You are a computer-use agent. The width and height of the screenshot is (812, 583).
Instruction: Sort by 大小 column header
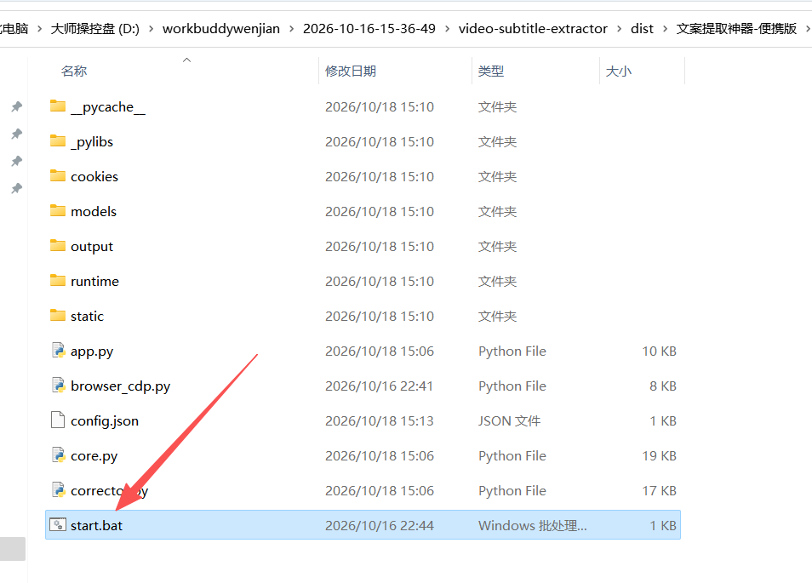click(619, 71)
